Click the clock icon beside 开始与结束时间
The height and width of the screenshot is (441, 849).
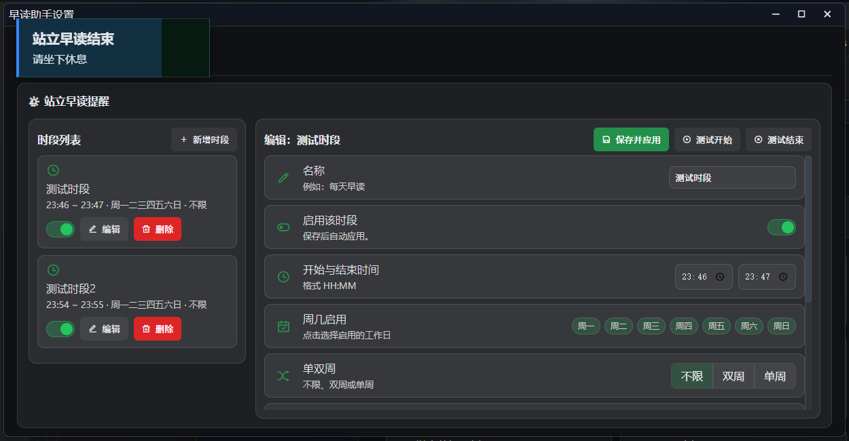[284, 277]
